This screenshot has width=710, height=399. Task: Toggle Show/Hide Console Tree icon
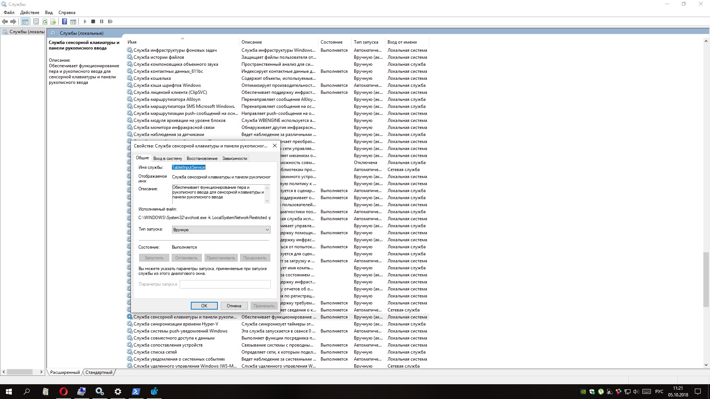[25, 21]
